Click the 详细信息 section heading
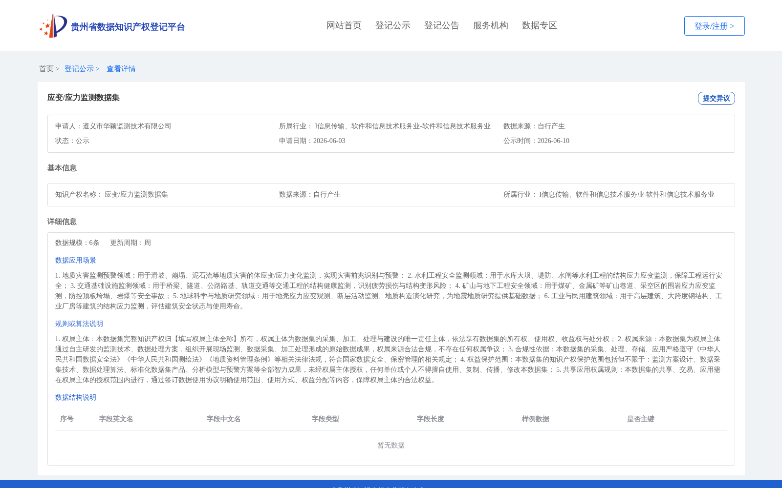This screenshot has height=488, width=782. click(x=62, y=222)
